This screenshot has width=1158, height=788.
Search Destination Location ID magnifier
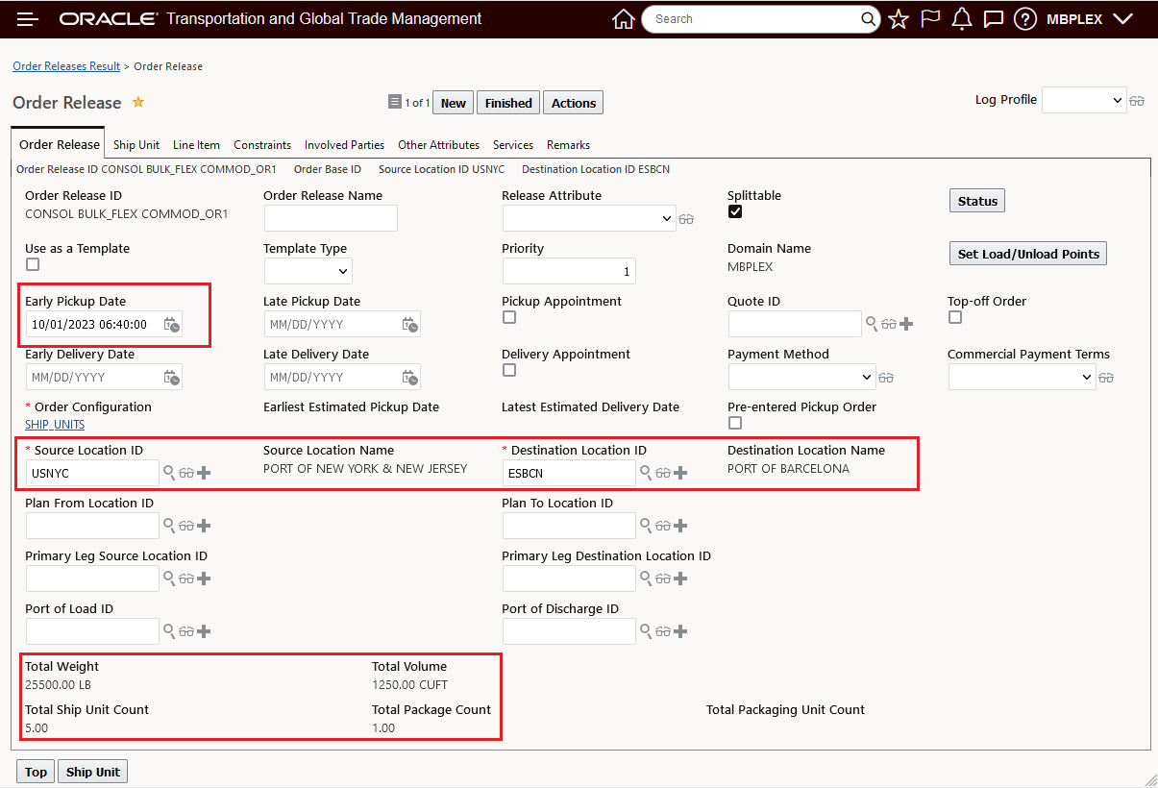(646, 473)
